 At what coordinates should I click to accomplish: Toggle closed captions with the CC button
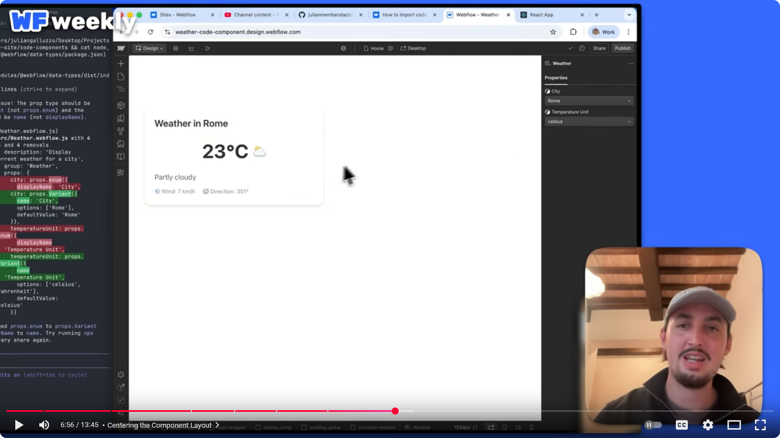pos(681,425)
